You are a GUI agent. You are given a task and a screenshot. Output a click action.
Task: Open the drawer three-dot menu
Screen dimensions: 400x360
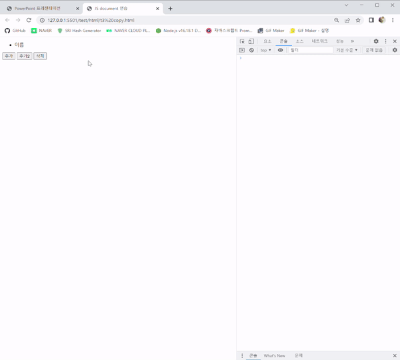click(x=242, y=355)
